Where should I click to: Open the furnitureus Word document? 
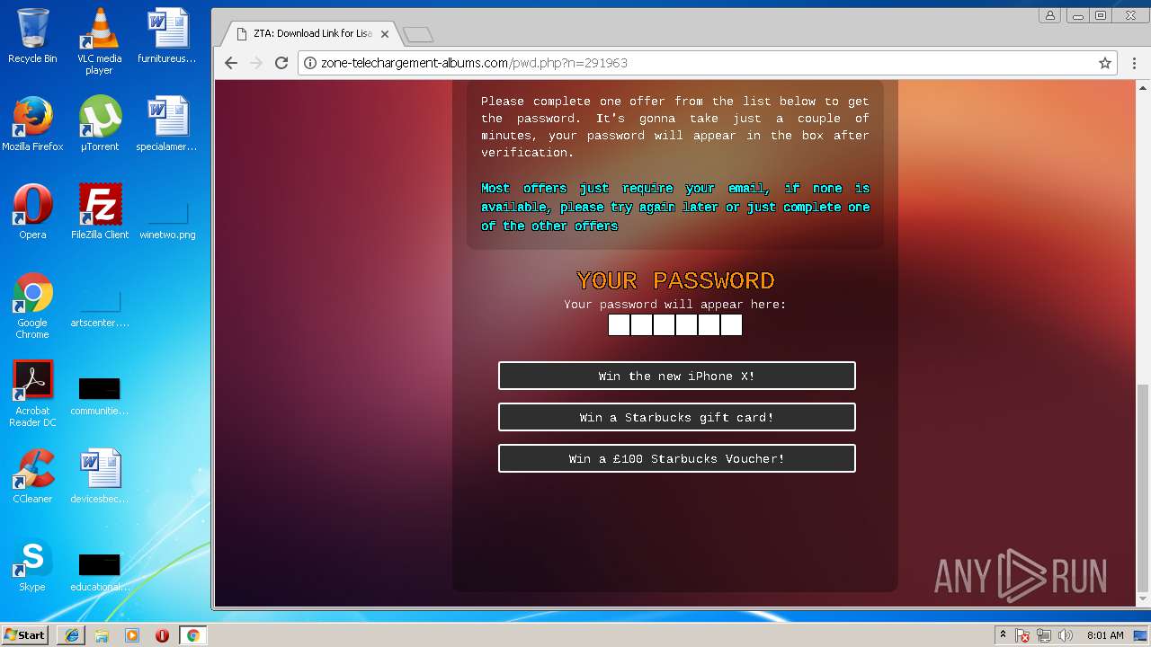click(167, 36)
